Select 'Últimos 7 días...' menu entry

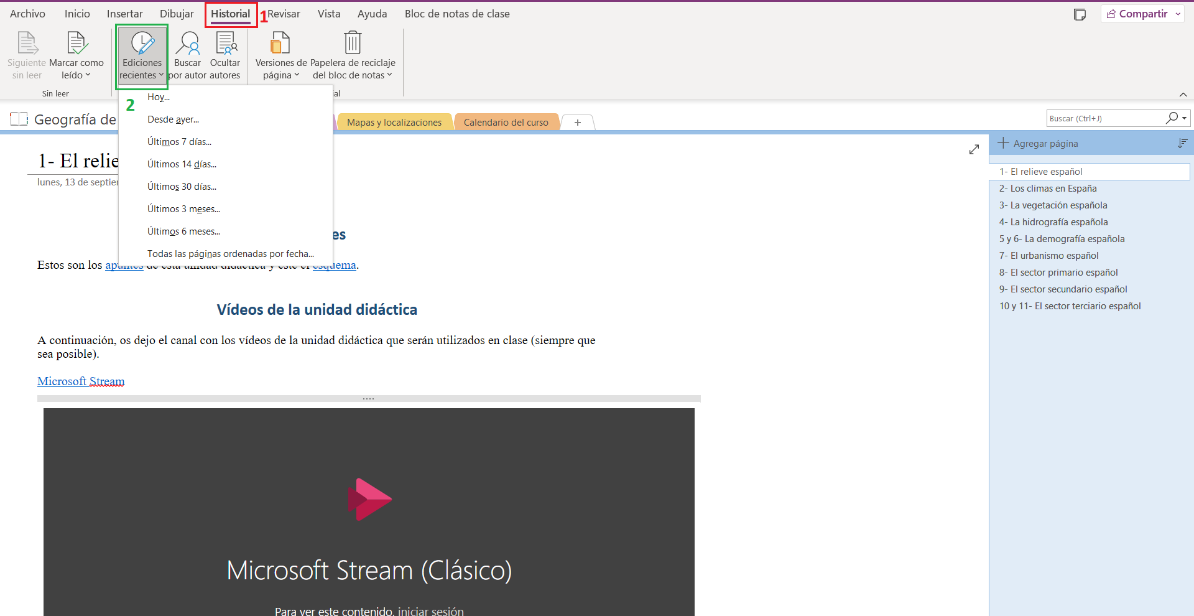[179, 142]
